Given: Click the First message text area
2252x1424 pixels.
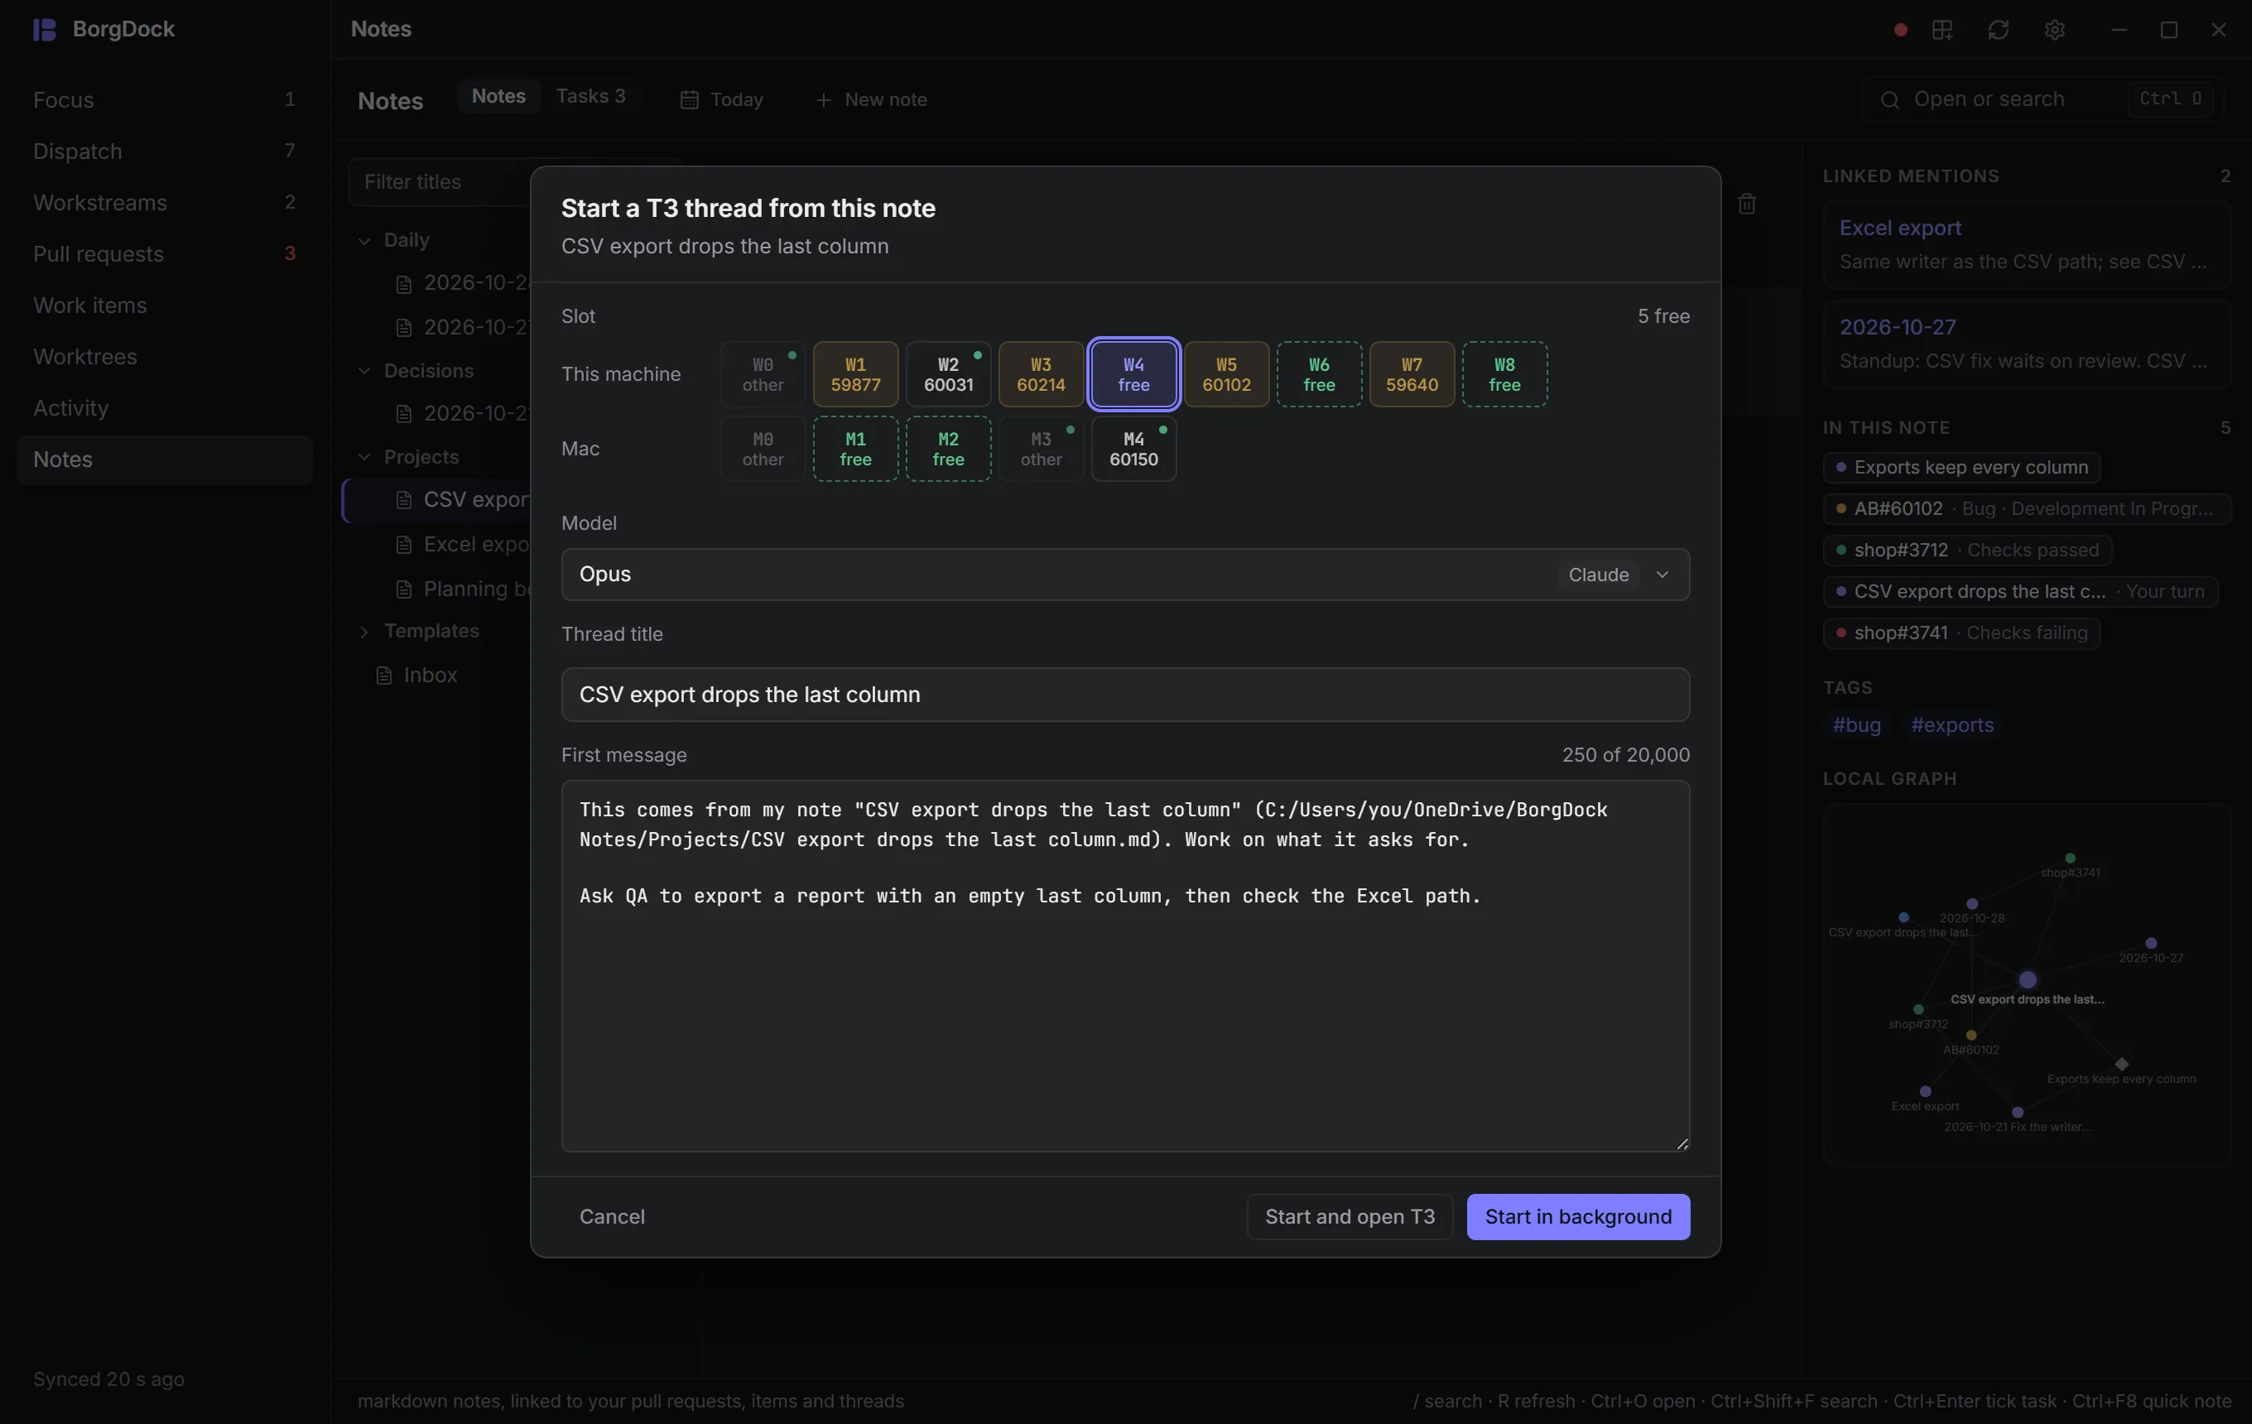Looking at the screenshot, I should click(x=1125, y=966).
